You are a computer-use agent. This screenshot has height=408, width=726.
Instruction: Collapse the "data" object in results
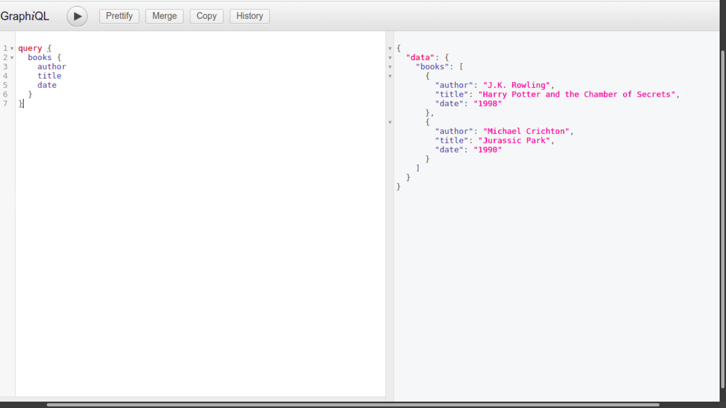[390, 57]
